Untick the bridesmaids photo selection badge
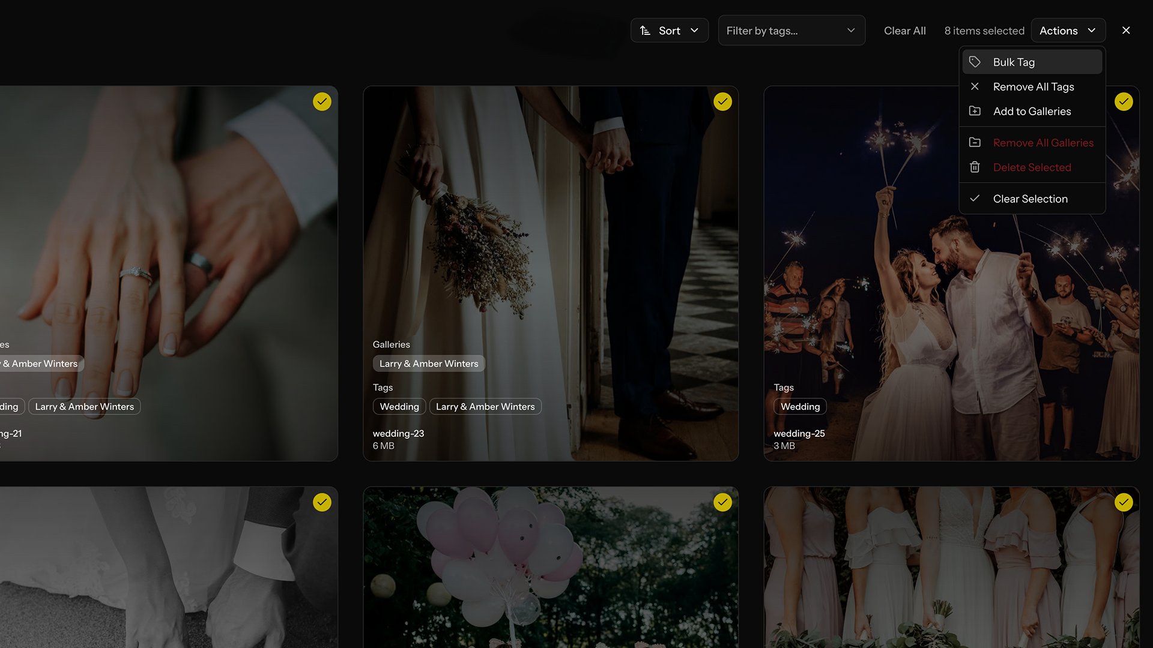Viewport: 1153px width, 648px height. tap(1124, 502)
